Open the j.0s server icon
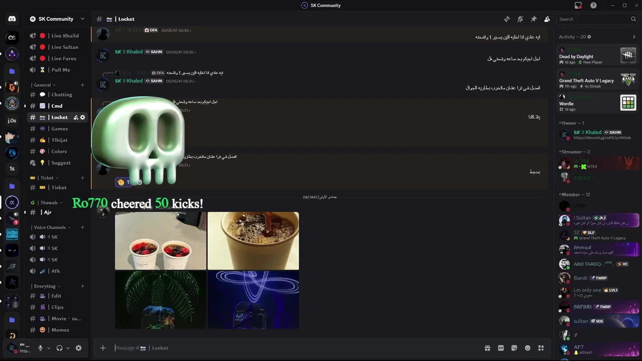This screenshot has height=361, width=642. (x=12, y=120)
